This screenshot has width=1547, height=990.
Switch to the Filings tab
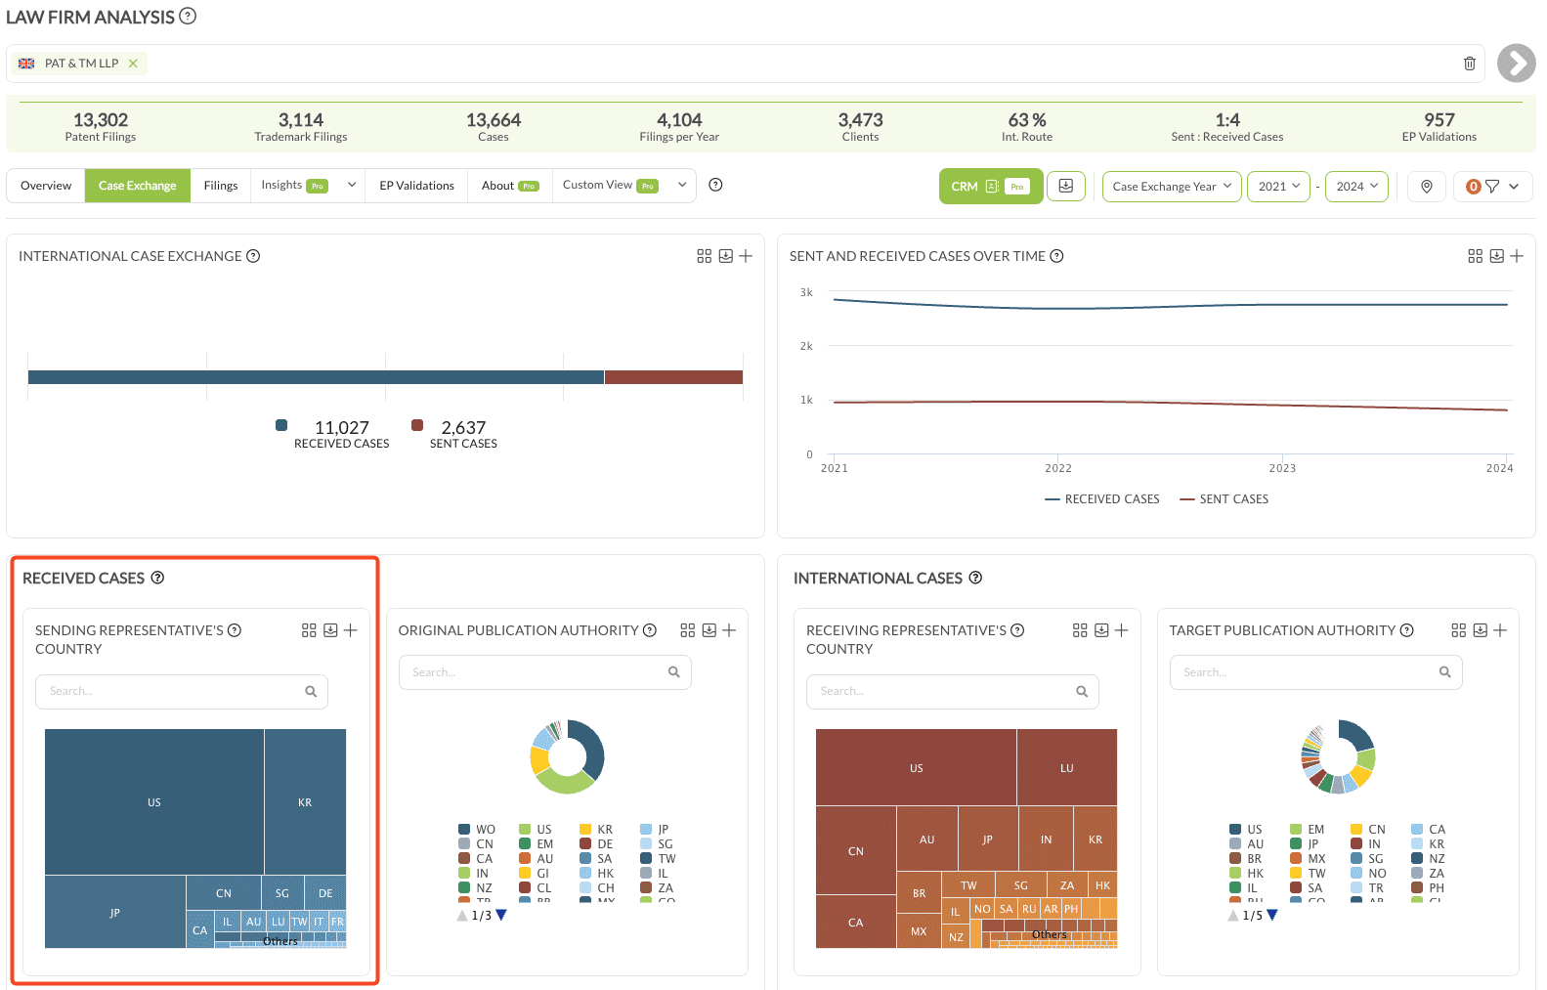(221, 186)
